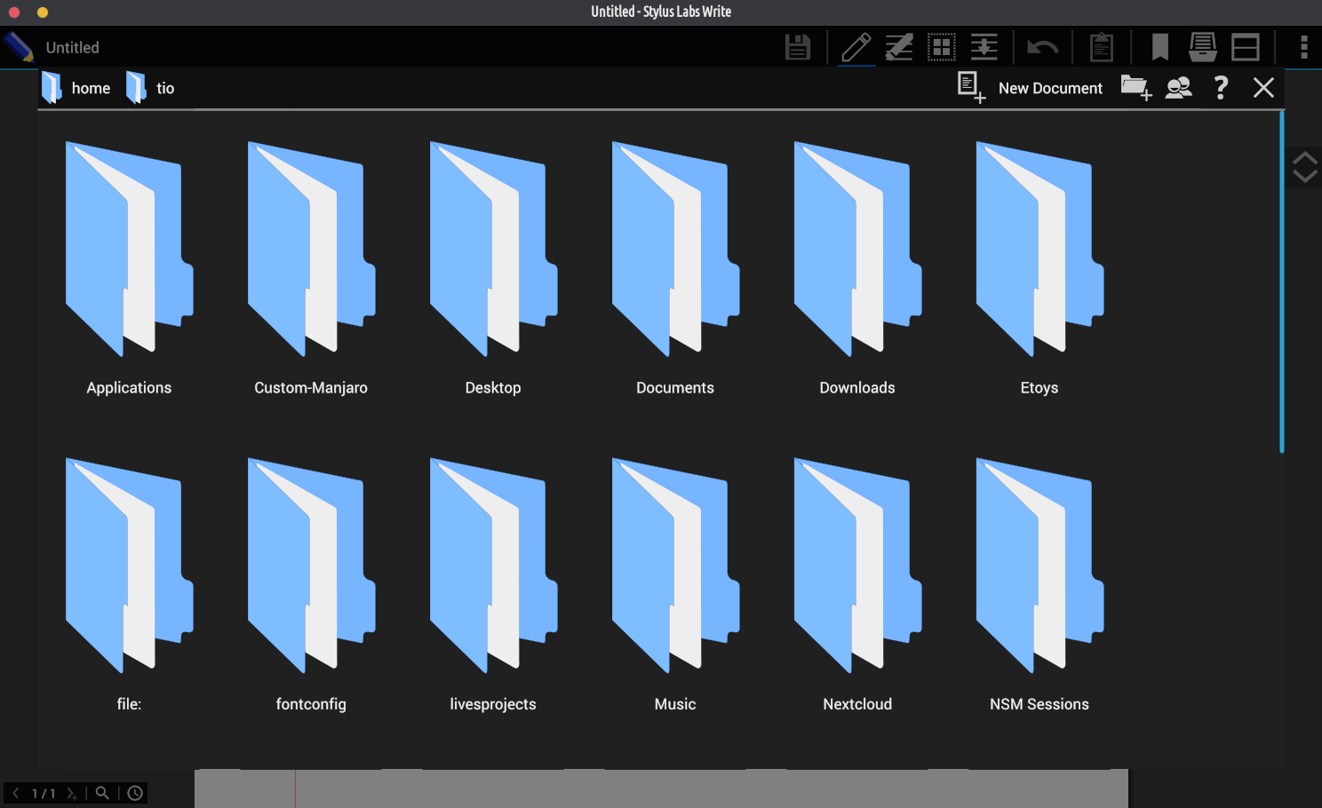Open the Custom-Manjaro folder

point(311,267)
